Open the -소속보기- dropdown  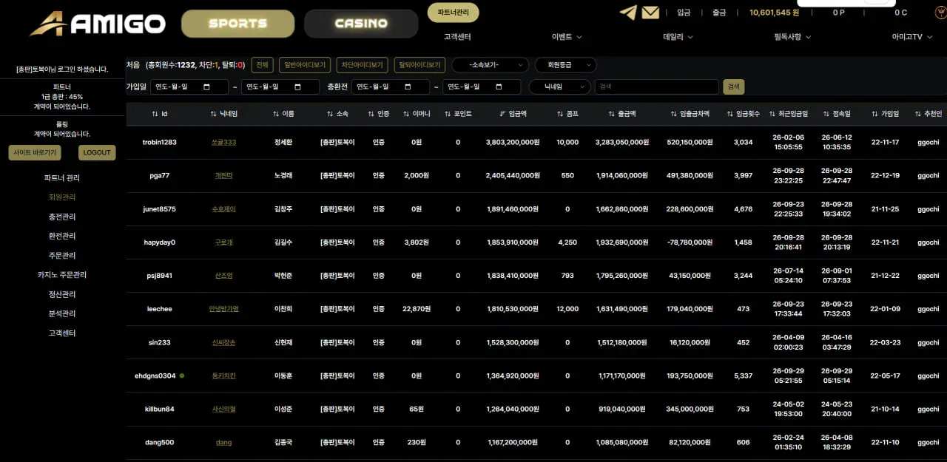(491, 65)
